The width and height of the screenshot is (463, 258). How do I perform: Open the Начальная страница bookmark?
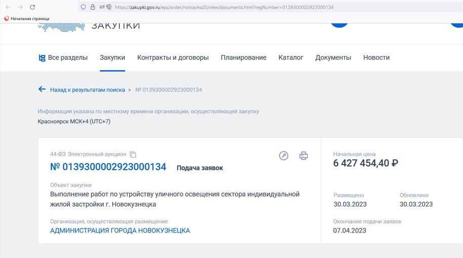(27, 19)
